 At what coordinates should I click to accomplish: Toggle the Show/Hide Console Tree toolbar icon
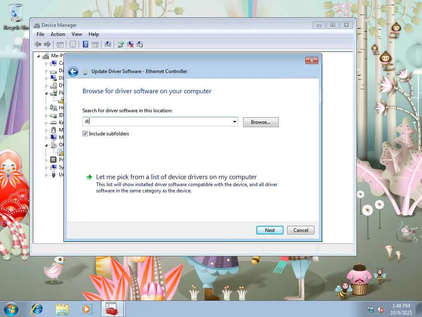[x=60, y=45]
